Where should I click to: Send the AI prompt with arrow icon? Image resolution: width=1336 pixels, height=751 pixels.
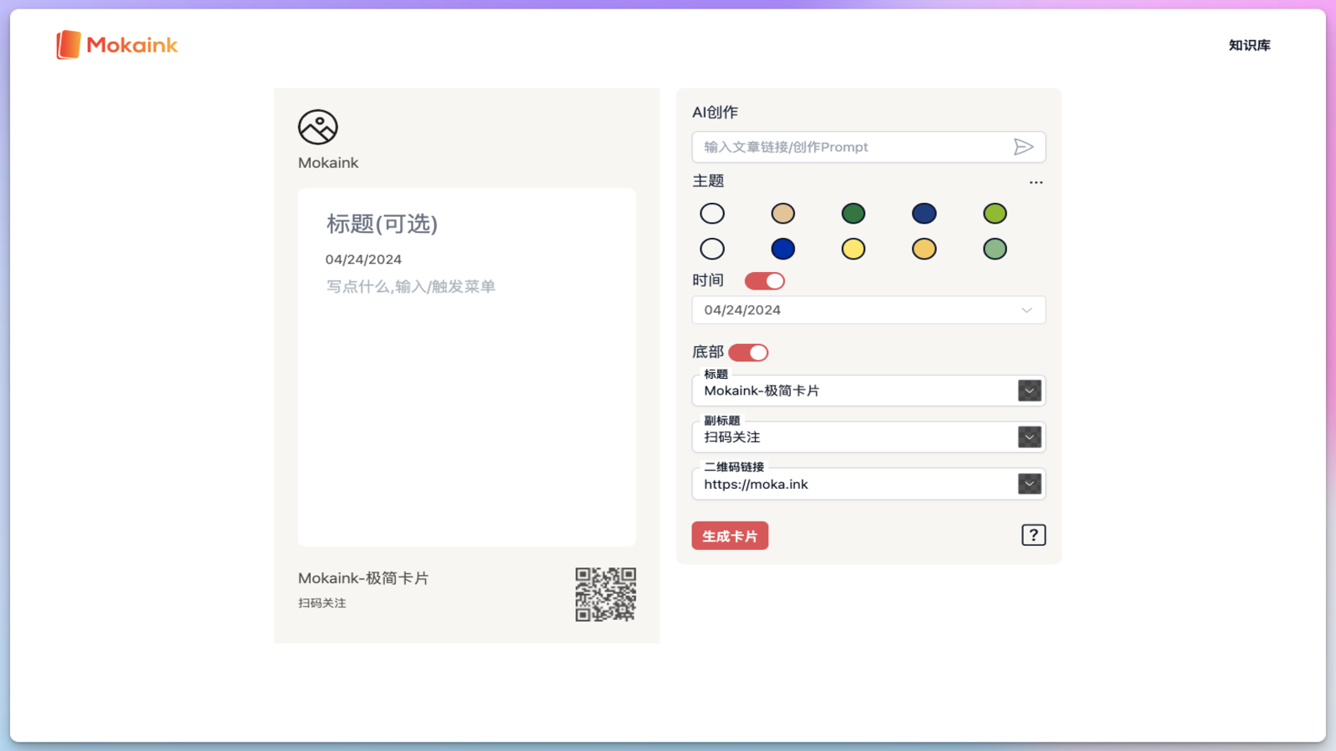[1023, 147]
